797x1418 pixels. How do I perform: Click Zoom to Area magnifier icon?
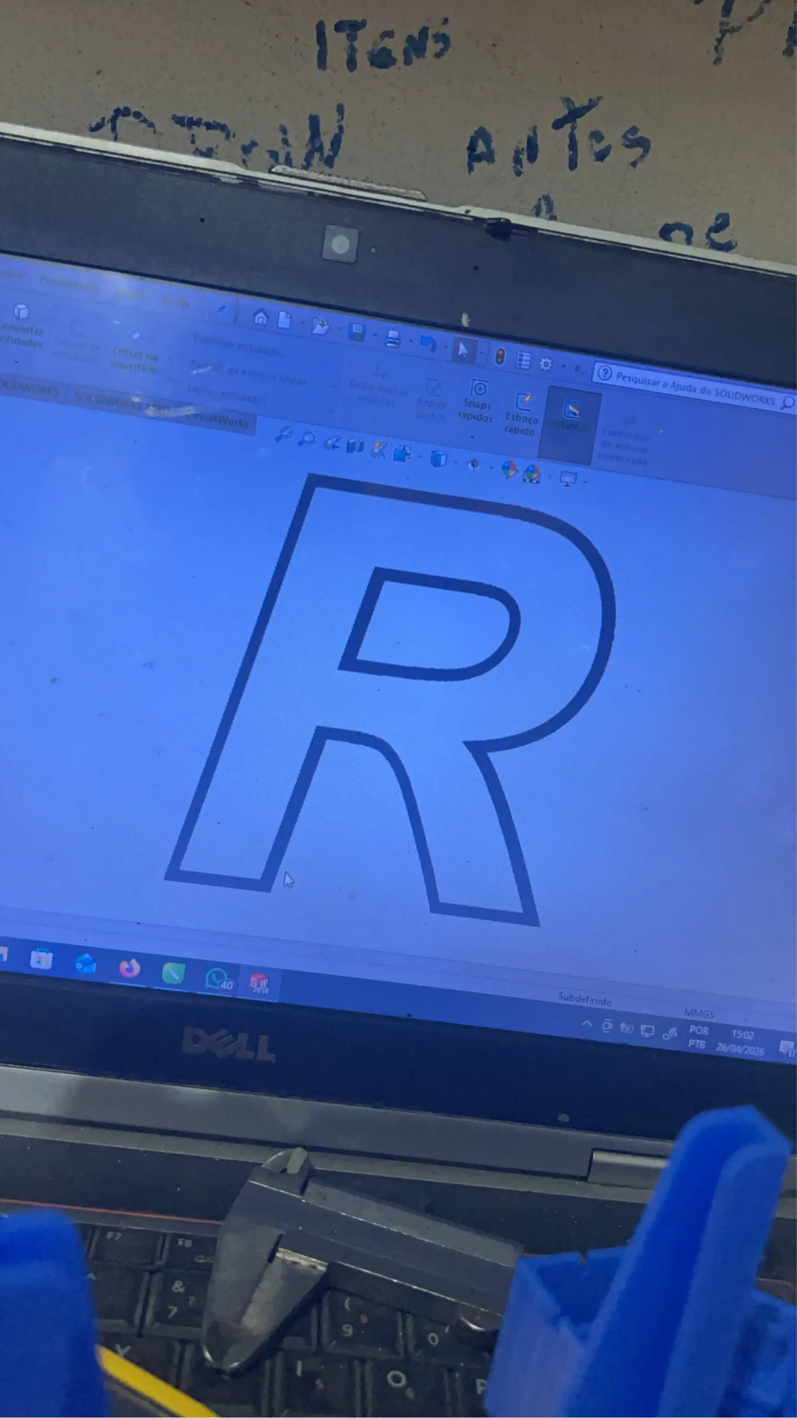[307, 438]
